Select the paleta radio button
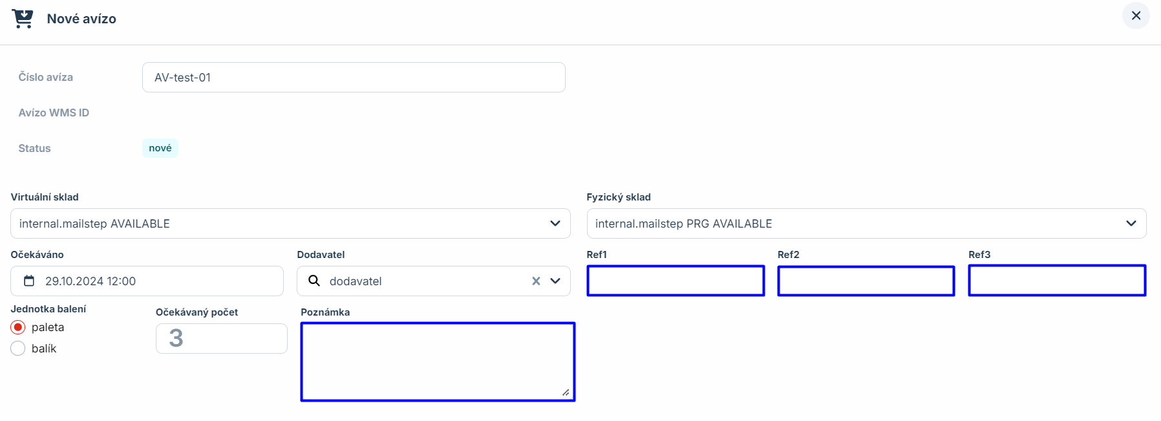This screenshot has height=421, width=1161. click(x=18, y=327)
